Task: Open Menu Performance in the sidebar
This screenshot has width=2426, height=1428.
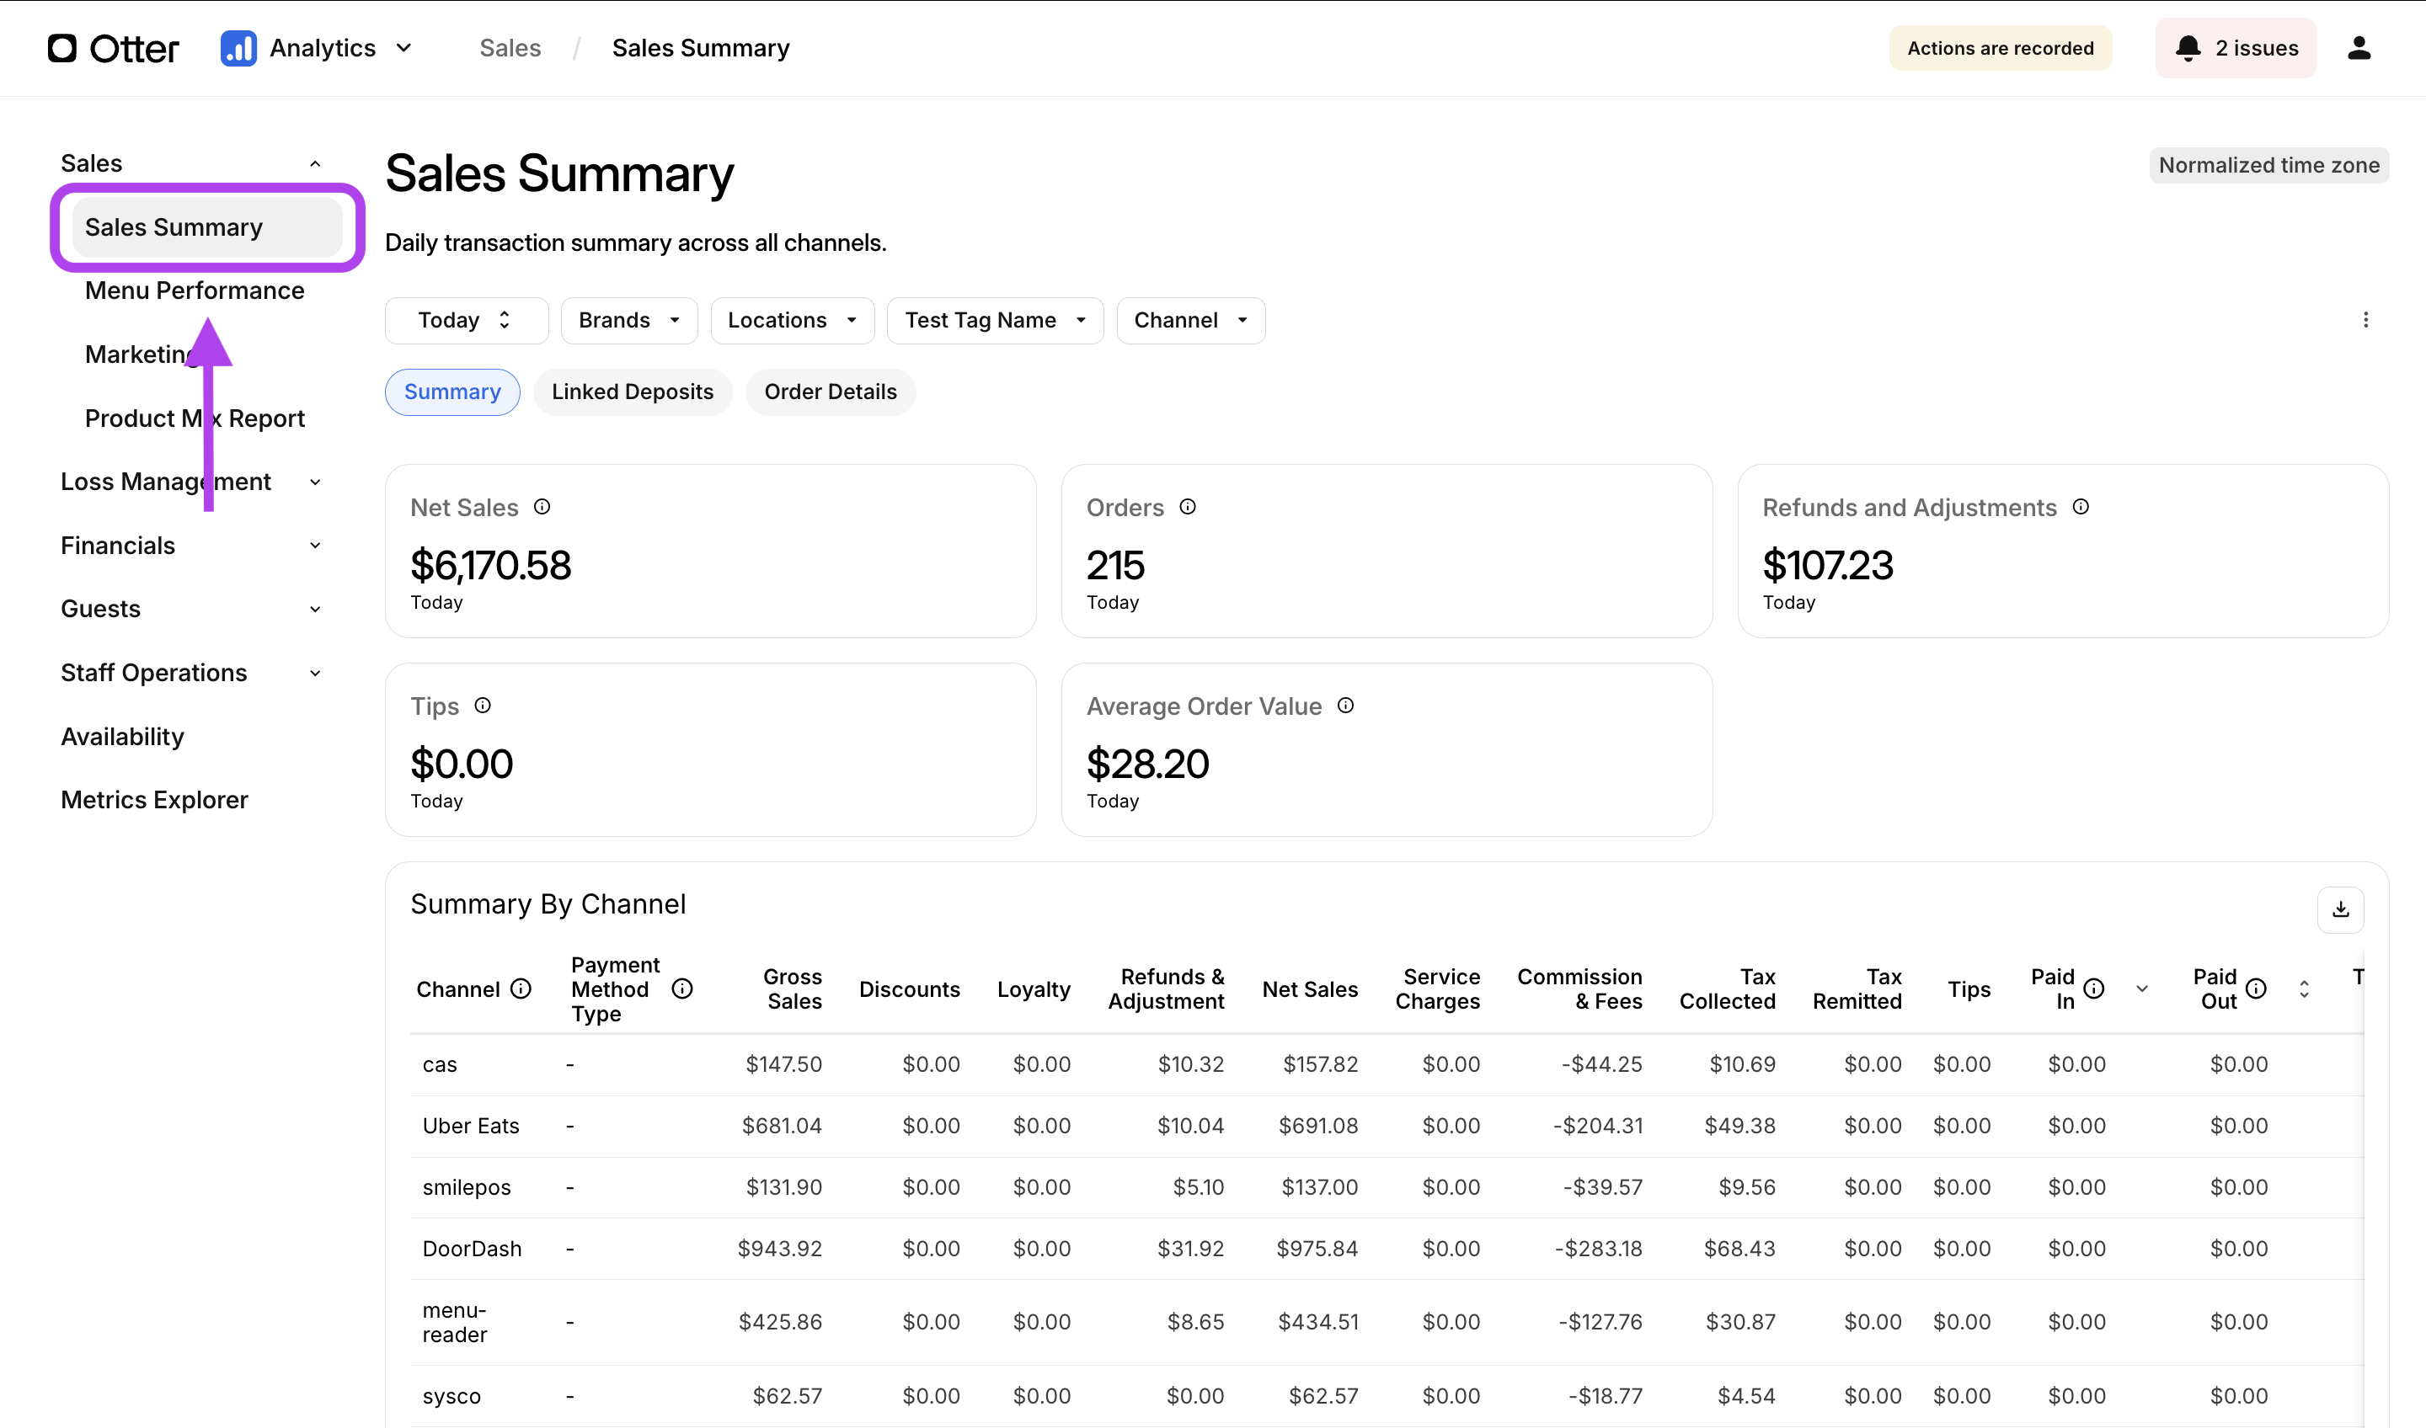Action: [x=195, y=290]
